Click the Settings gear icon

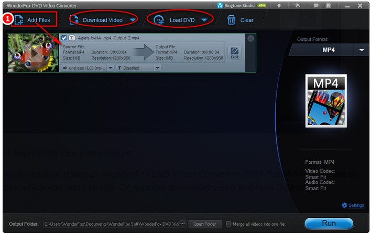(x=344, y=205)
